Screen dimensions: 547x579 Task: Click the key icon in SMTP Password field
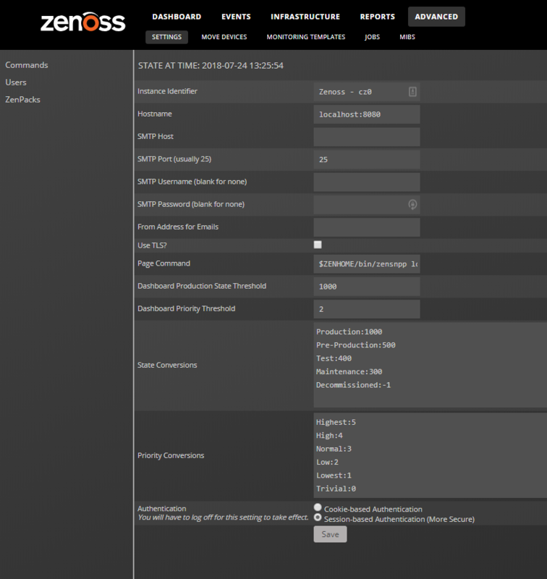pos(412,204)
